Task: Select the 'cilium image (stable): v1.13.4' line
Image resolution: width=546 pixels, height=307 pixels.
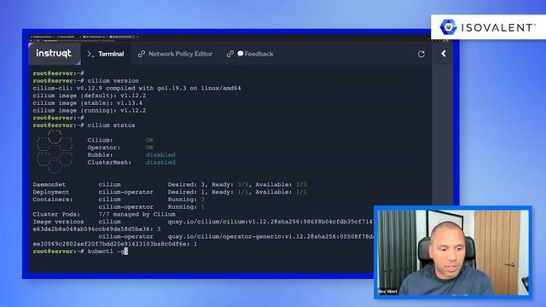Action: click(87, 103)
